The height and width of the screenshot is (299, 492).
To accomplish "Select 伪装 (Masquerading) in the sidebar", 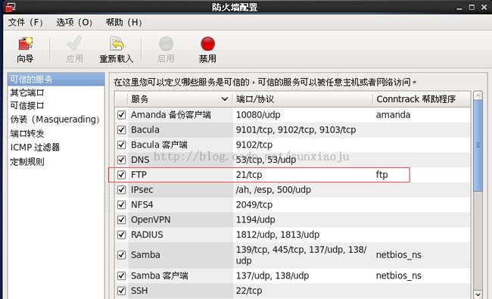I will click(54, 120).
